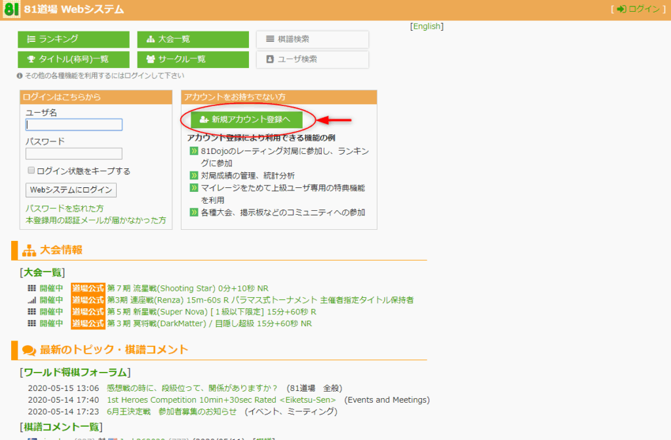Check ログイン状態をキープする checkbox

tap(31, 170)
